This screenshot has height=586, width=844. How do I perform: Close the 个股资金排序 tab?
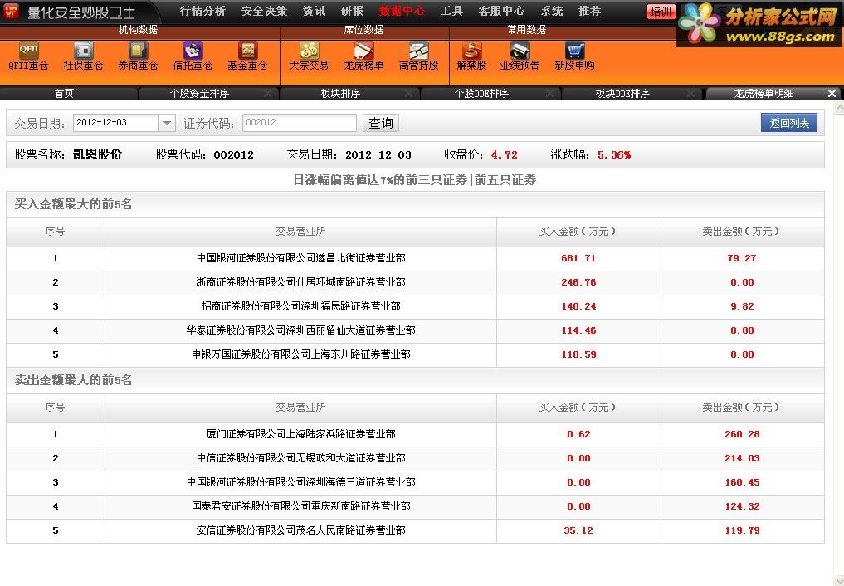point(267,94)
